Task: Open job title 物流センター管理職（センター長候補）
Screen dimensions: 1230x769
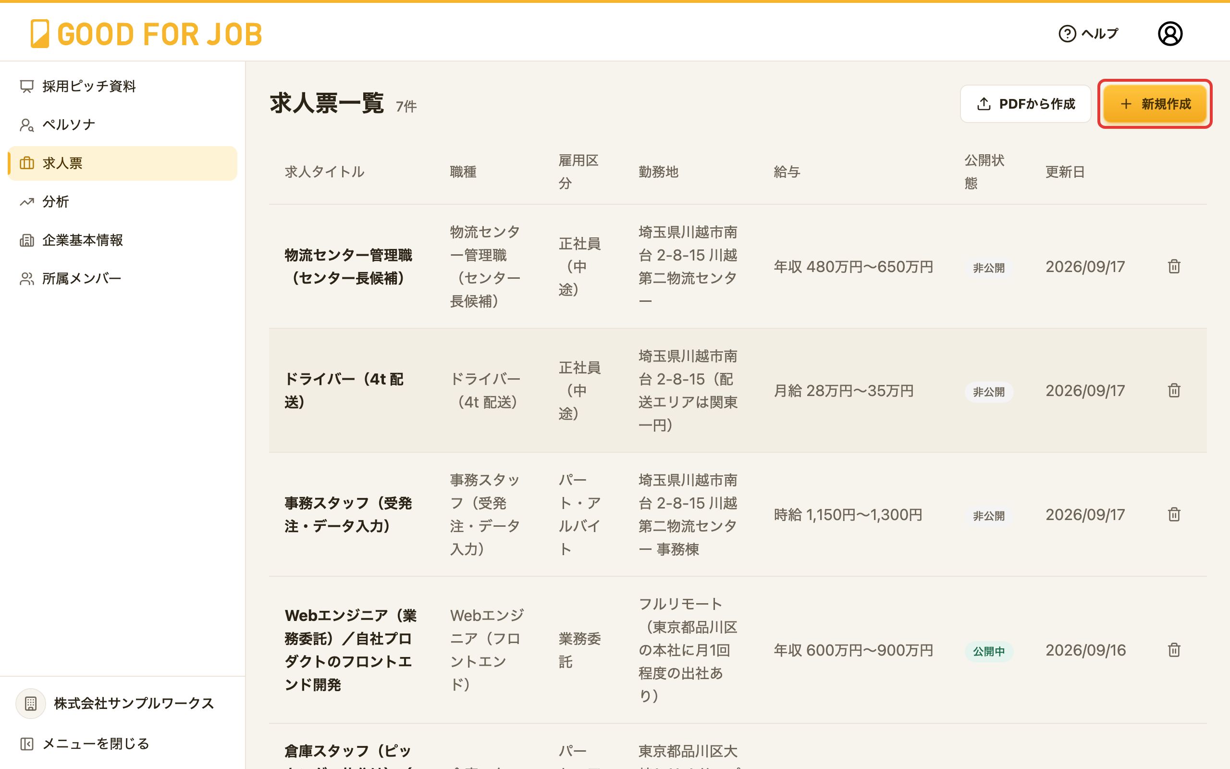Action: pos(349,266)
